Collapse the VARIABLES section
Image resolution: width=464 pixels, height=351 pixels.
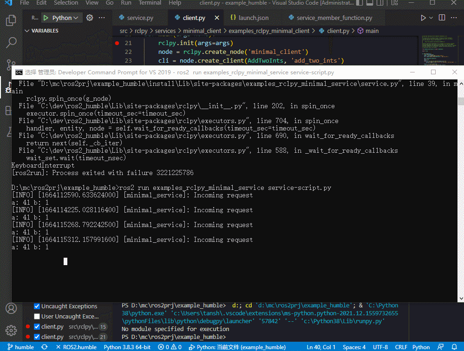(41, 31)
